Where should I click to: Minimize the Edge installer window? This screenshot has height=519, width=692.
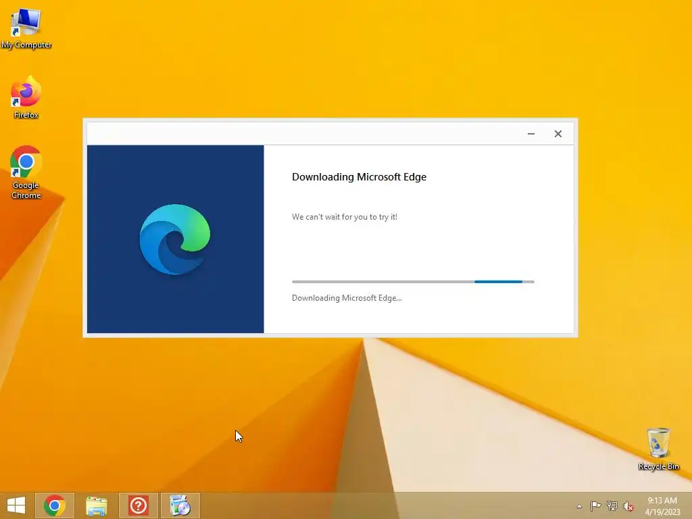[x=531, y=134]
